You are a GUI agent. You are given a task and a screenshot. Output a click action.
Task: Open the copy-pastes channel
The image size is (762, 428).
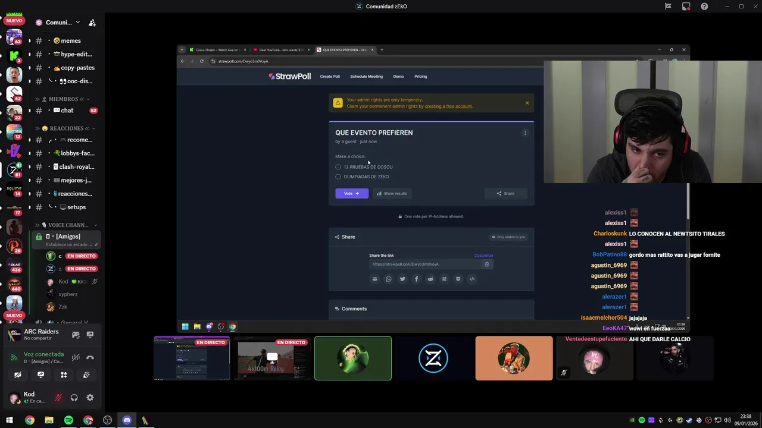[65, 68]
